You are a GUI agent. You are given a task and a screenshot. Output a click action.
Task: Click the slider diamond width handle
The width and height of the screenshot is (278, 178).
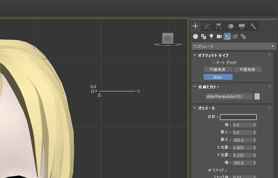point(139,91)
